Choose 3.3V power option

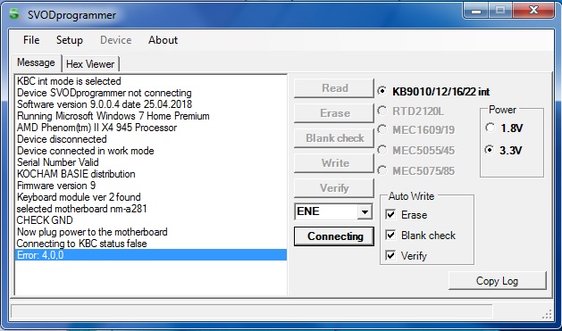pos(490,150)
